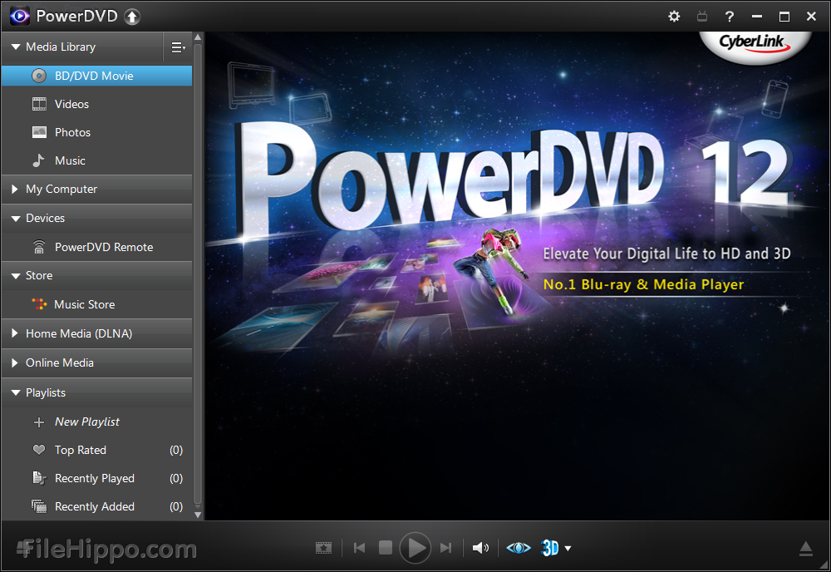Open the Top Rated playlist
Viewport: 831px width, 572px height.
97,450
